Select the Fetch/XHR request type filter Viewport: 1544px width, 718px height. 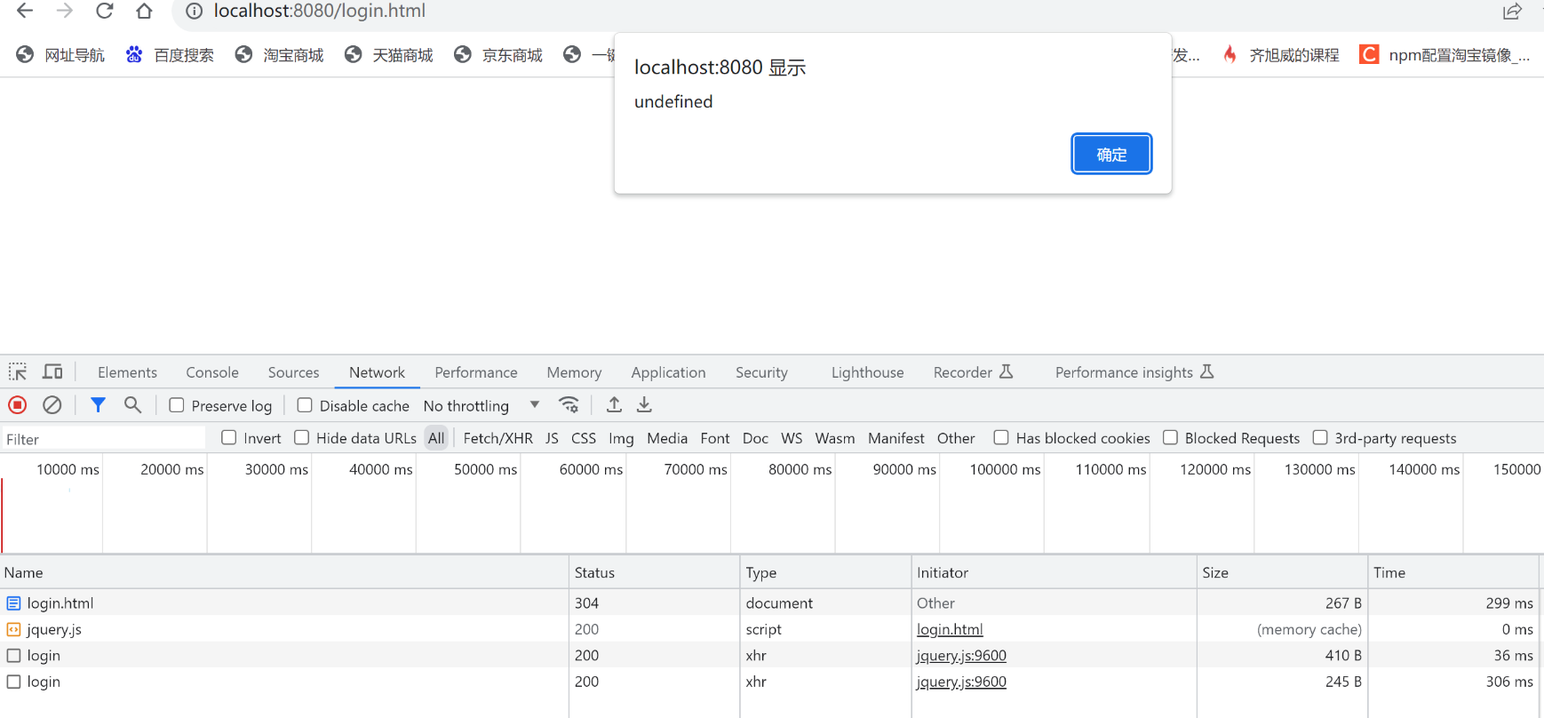[497, 438]
